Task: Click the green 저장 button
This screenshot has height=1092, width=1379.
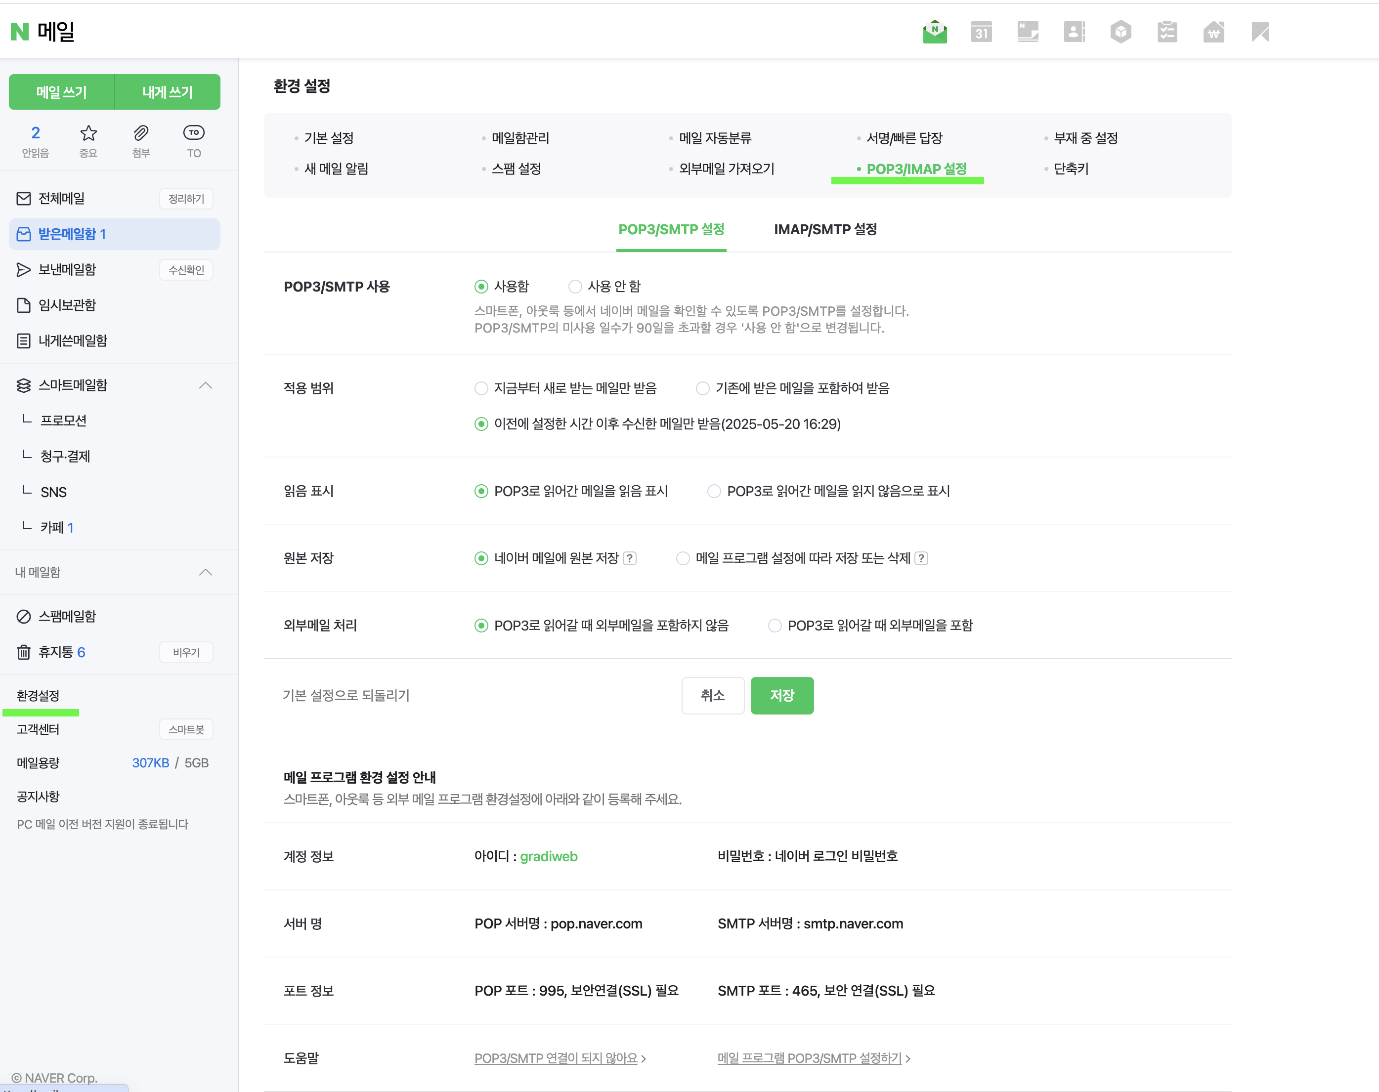Action: (781, 696)
